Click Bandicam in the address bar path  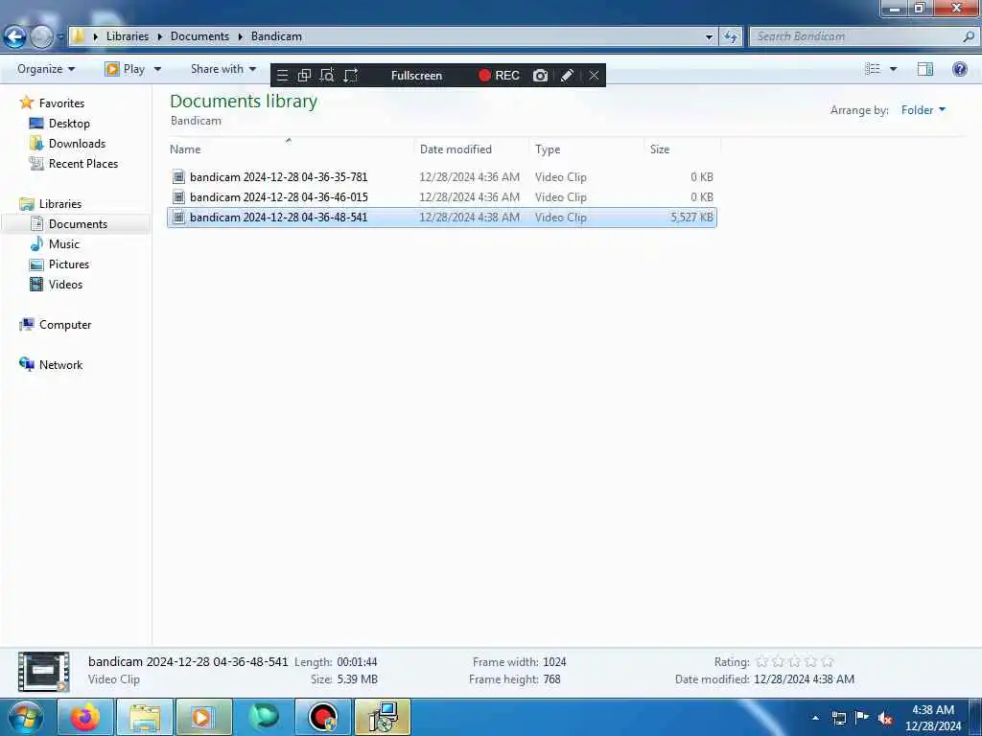coord(276,36)
